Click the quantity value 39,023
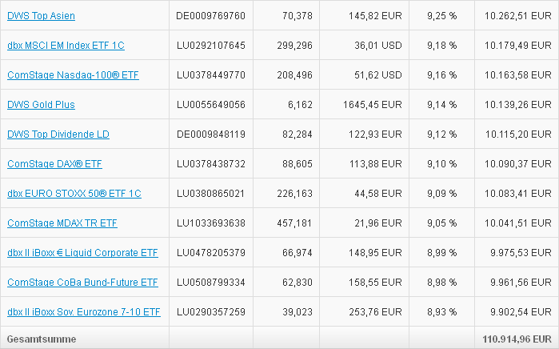The image size is (559, 349). 297,312
